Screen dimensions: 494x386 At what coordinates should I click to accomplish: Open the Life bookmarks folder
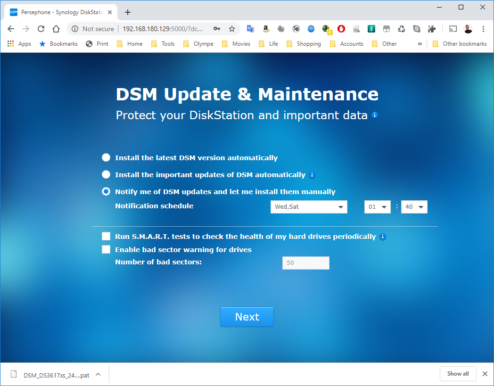(x=268, y=44)
